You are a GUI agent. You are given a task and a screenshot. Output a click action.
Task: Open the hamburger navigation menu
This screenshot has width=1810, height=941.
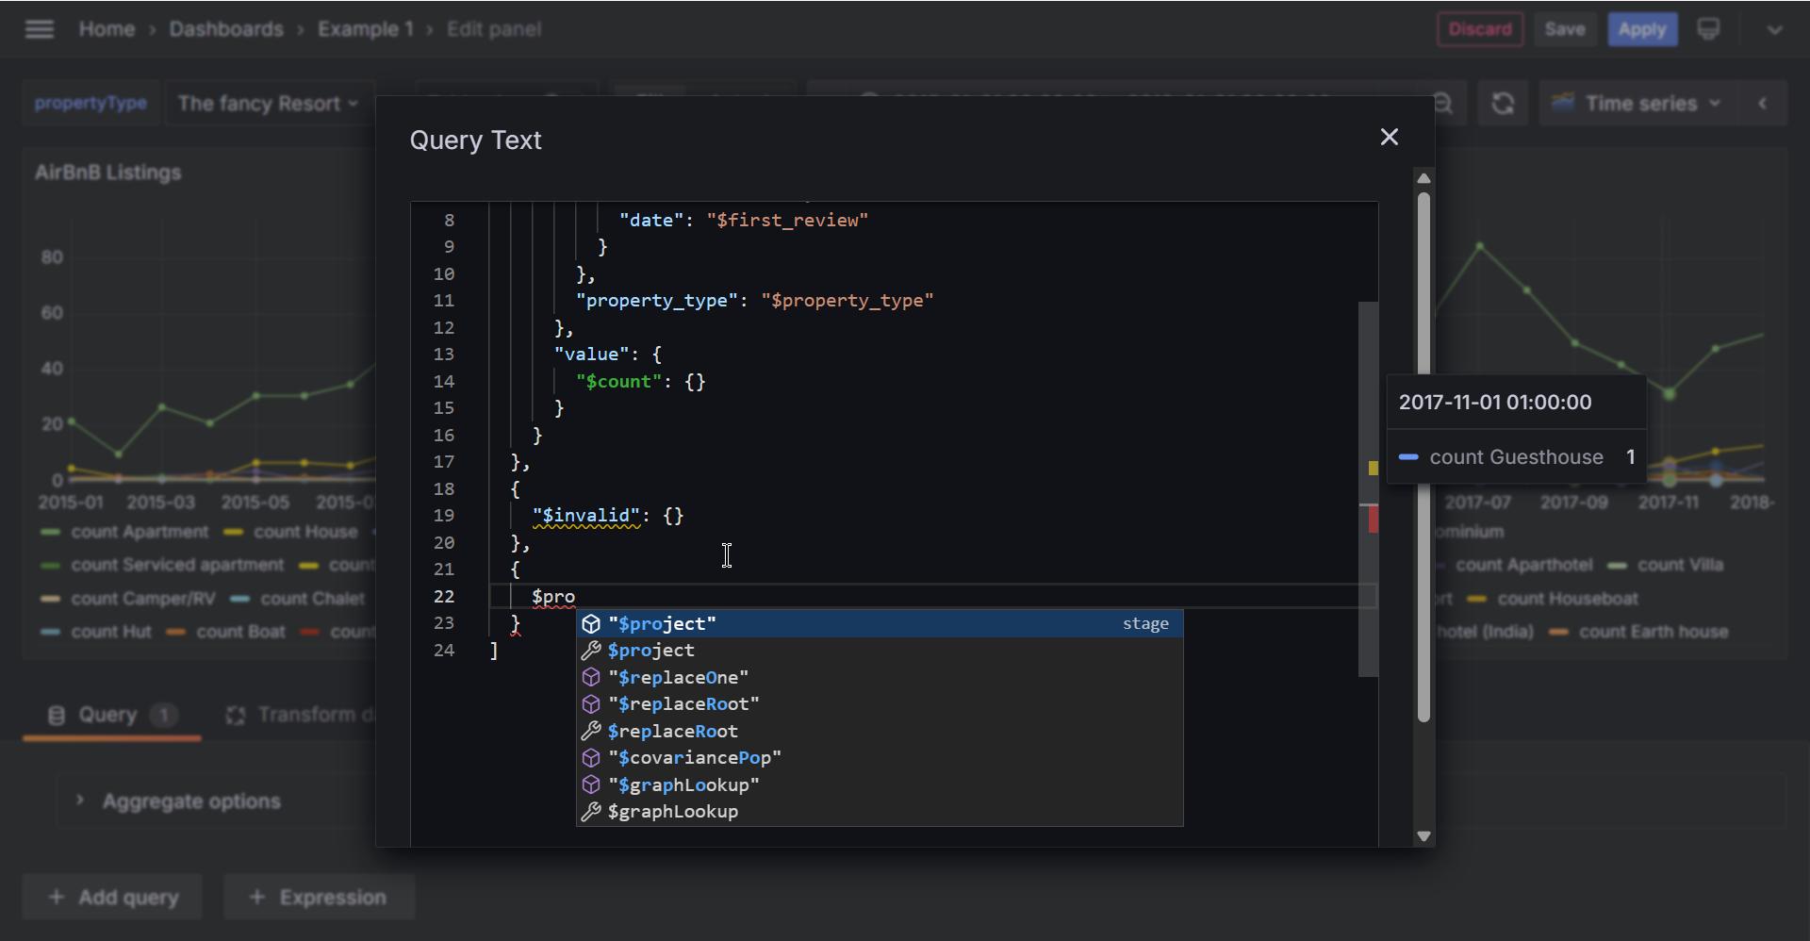tap(39, 29)
